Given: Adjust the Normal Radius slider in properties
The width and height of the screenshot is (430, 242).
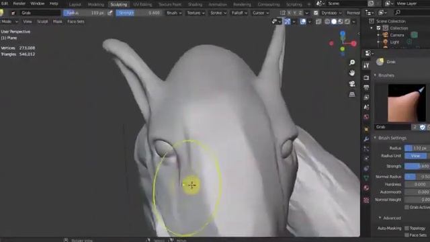Looking at the screenshot, I should (417, 177).
